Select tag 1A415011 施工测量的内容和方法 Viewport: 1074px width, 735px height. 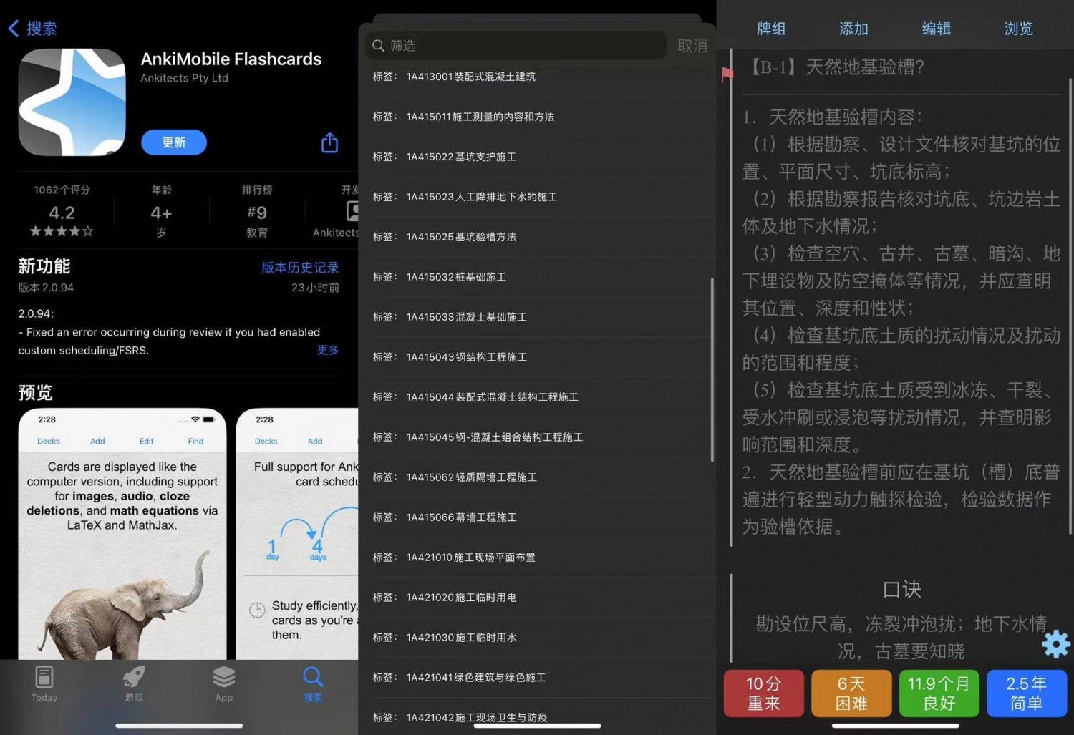(537, 117)
